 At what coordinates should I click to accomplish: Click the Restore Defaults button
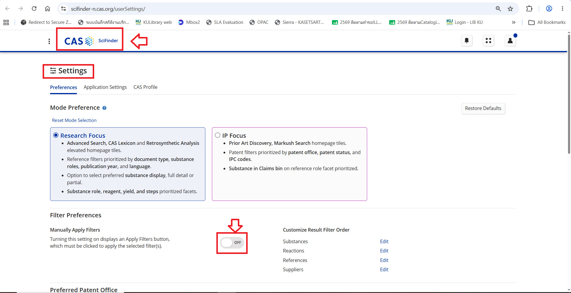point(483,108)
